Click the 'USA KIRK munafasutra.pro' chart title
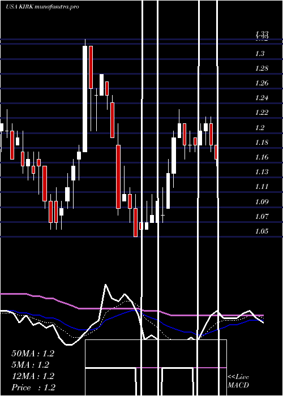The height and width of the screenshot is (396, 283). pyautogui.click(x=42, y=7)
